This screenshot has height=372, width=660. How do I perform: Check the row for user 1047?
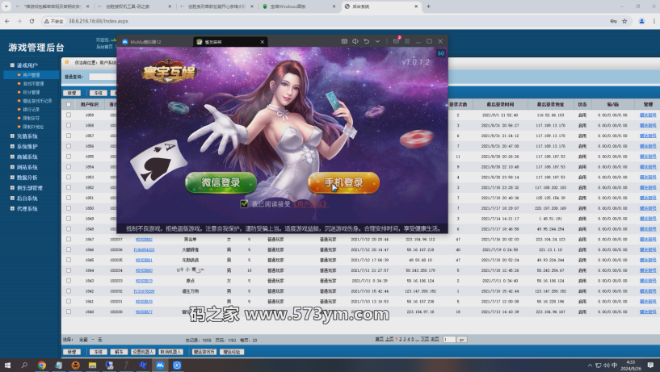[69, 239]
